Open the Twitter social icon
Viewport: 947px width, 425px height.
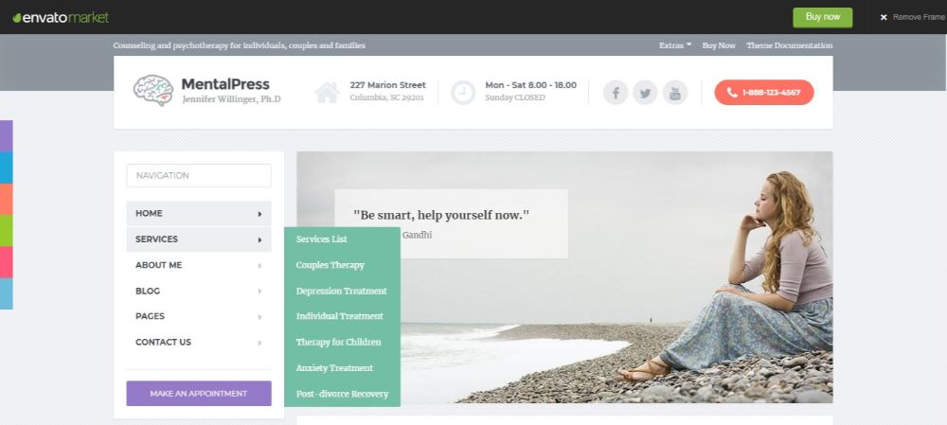(645, 93)
